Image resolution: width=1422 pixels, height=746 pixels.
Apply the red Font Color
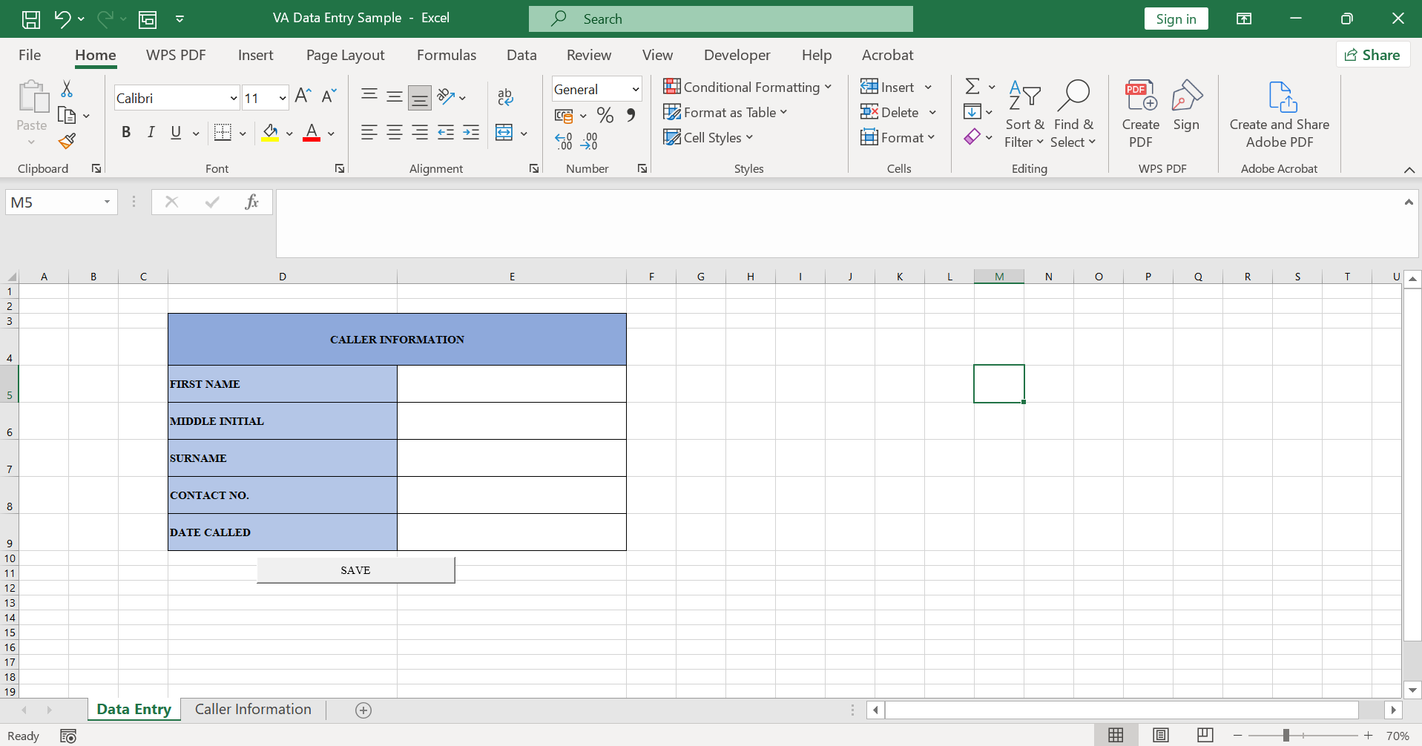pos(312,133)
